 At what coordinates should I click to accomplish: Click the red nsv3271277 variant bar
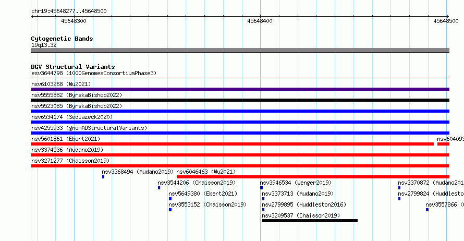pos(240,166)
